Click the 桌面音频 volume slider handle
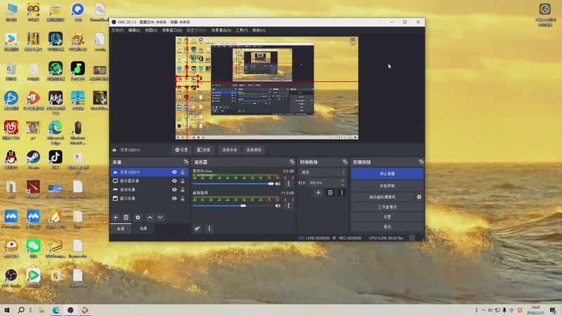Screen dimensions: 562x316 [x=243, y=206]
